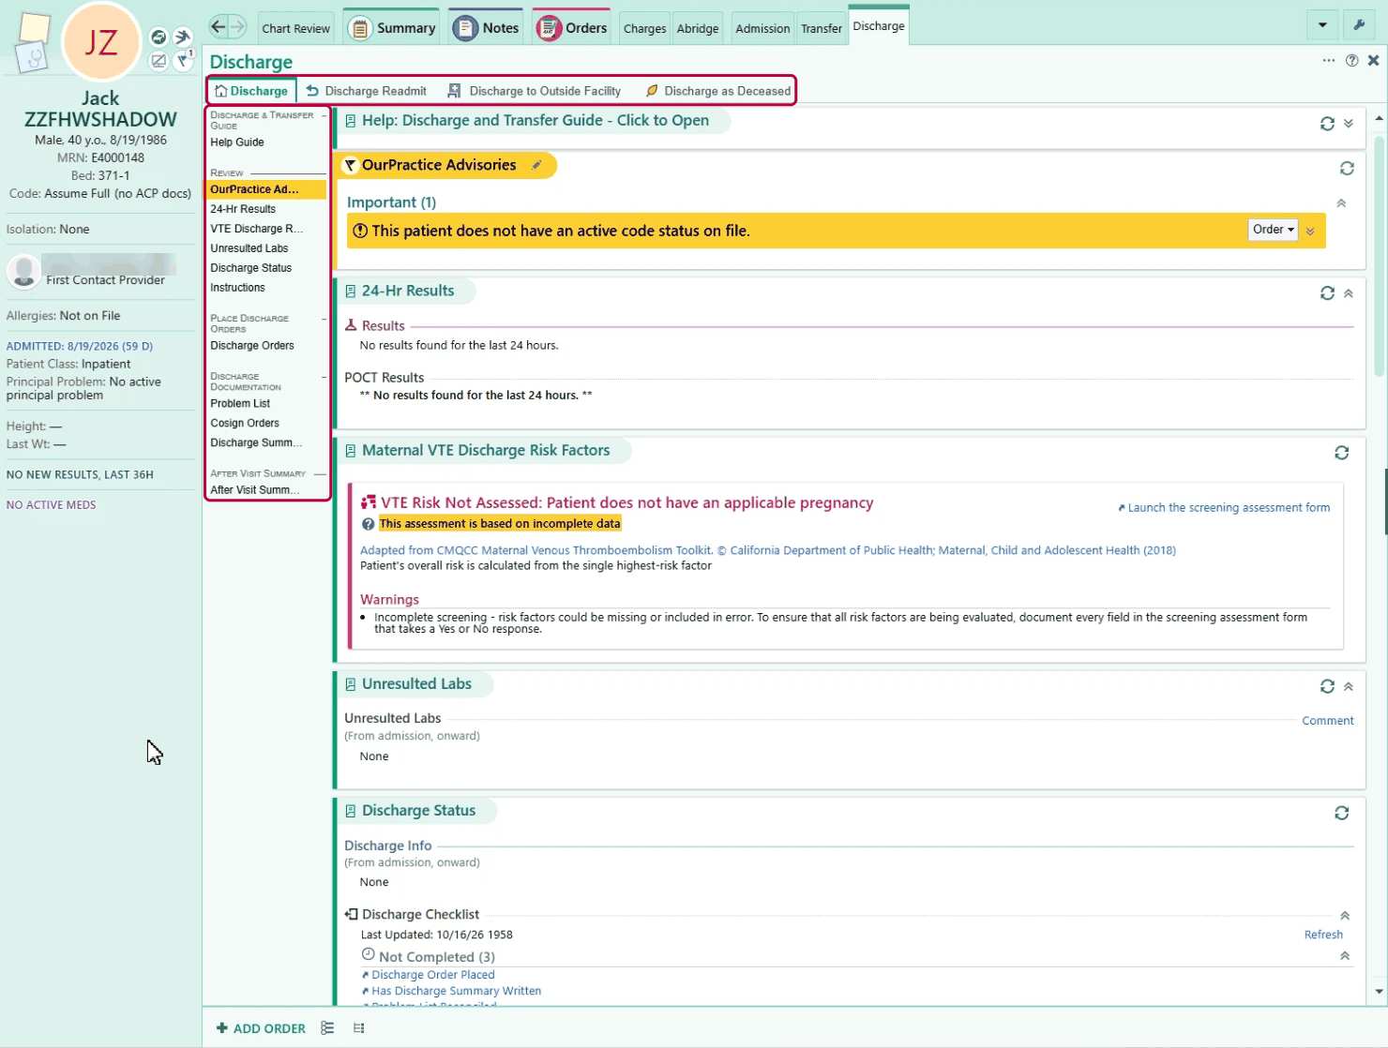This screenshot has width=1388, height=1048.
Task: Open the activity tabs overflow dropdown arrow
Action: point(1322,25)
